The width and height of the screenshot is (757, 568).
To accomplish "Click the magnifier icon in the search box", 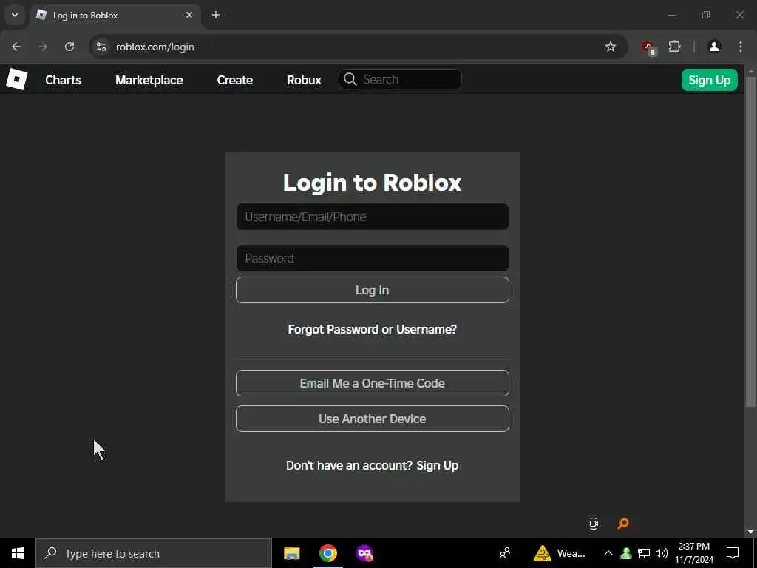I will 350,79.
